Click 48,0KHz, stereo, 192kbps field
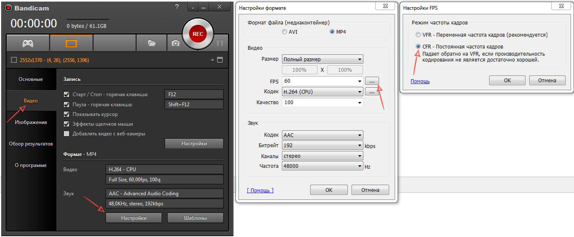Screen dimensions: 574x237 (164, 204)
